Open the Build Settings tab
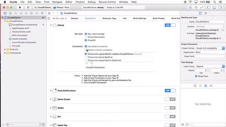226x127 pixels. click(140, 18)
